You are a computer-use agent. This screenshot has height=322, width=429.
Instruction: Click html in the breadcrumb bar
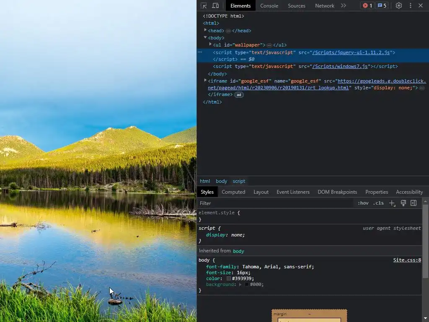pos(204,181)
